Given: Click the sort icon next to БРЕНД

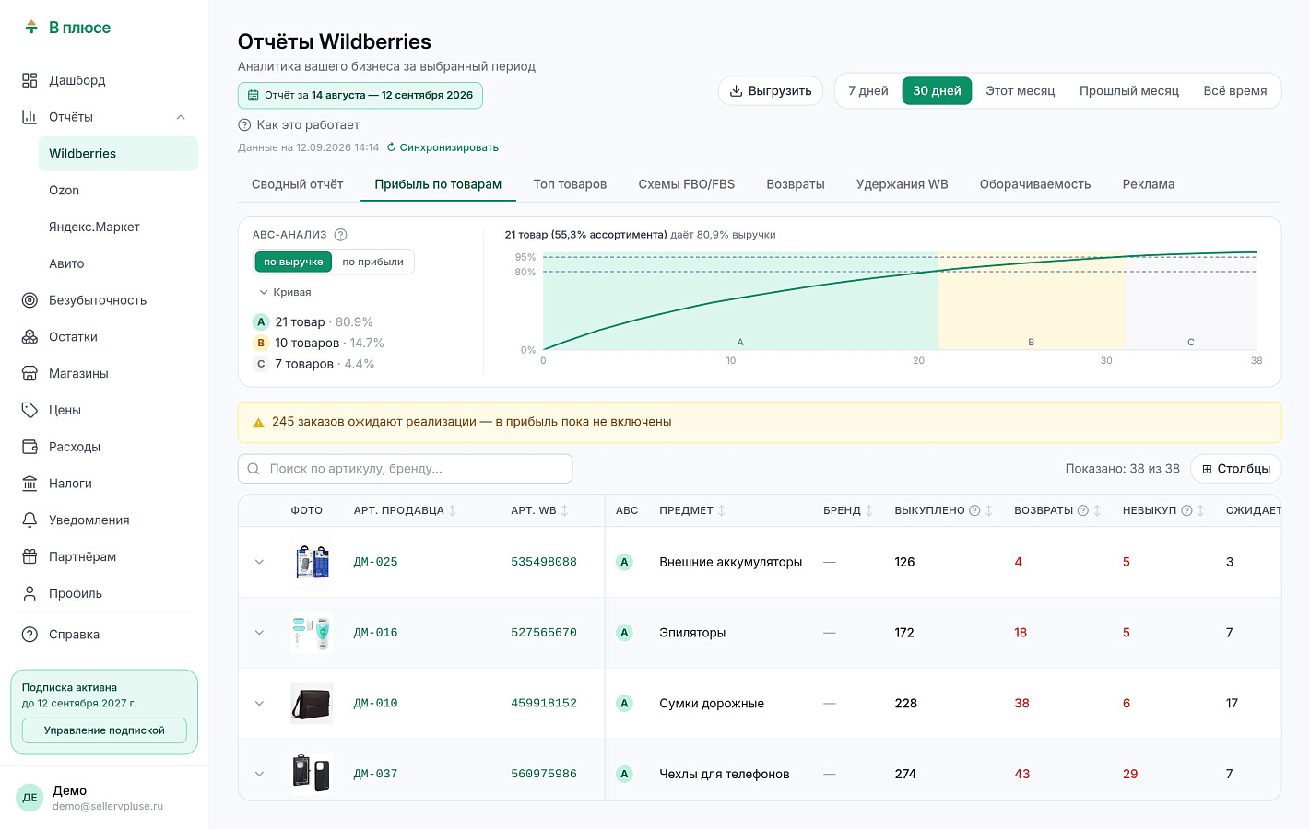Looking at the screenshot, I should (x=869, y=510).
